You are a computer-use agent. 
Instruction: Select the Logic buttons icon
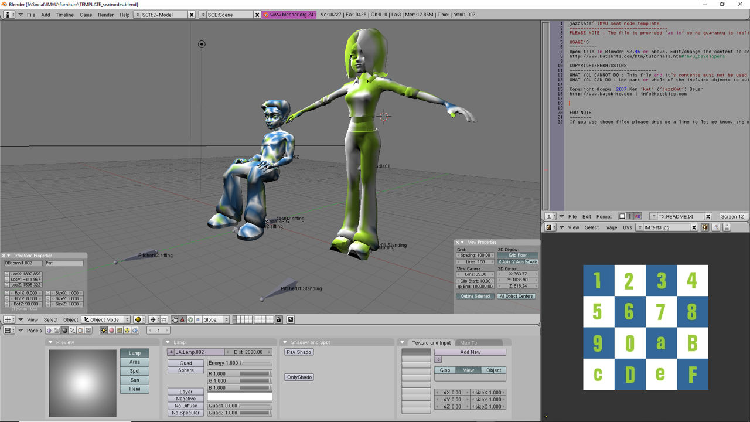tap(49, 330)
